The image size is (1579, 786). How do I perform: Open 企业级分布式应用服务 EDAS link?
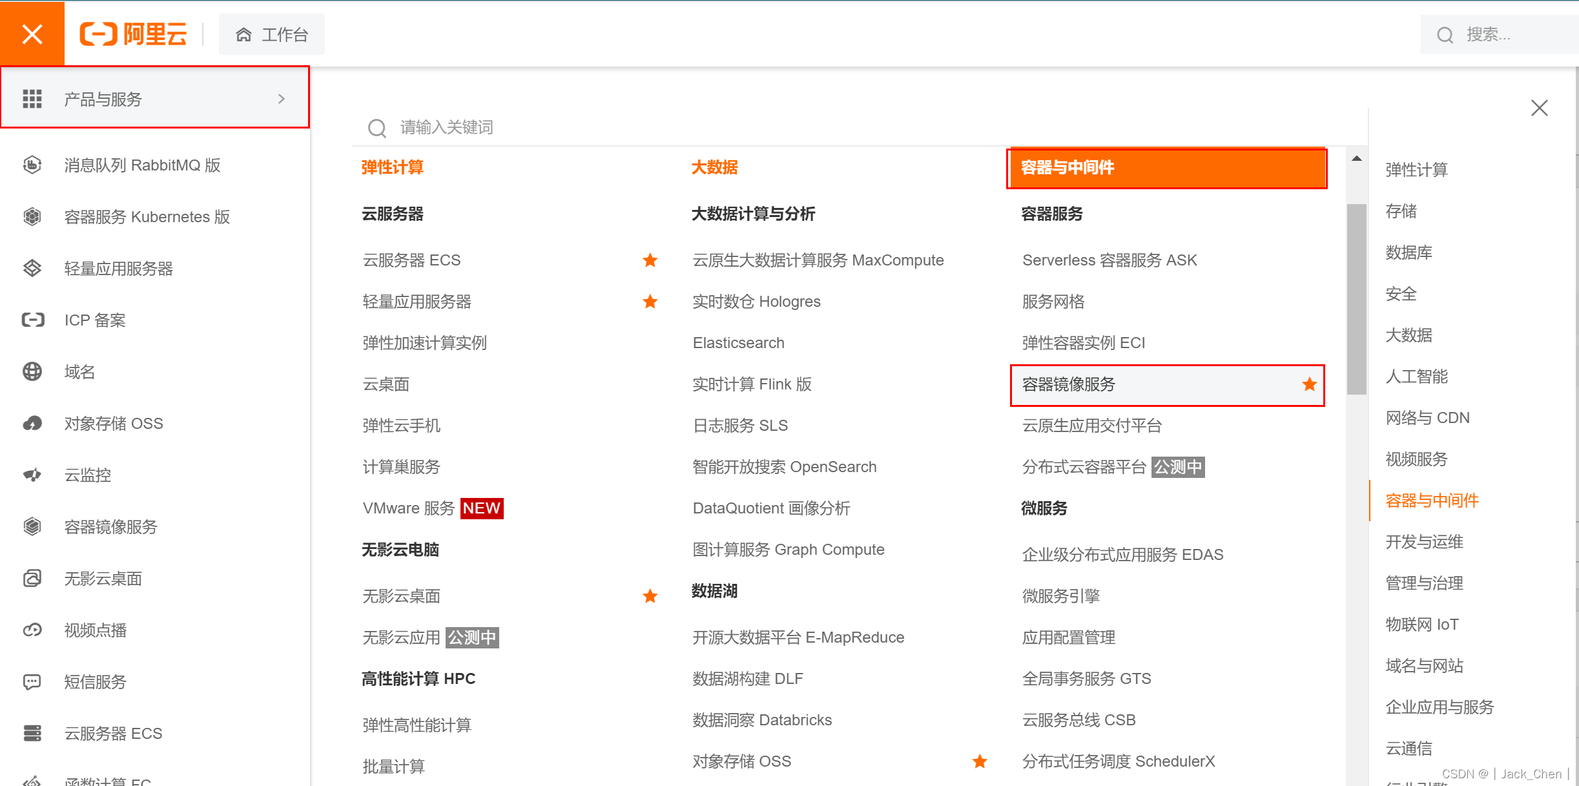click(1122, 555)
